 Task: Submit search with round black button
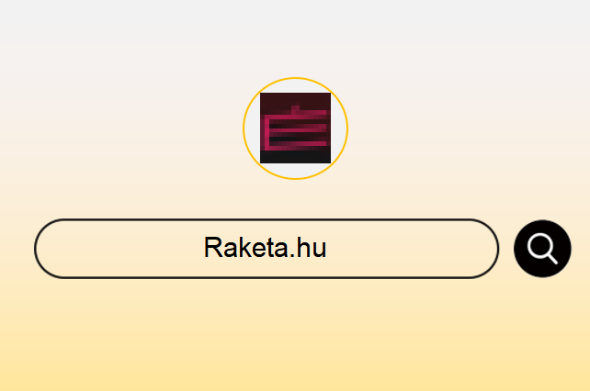click(x=542, y=249)
